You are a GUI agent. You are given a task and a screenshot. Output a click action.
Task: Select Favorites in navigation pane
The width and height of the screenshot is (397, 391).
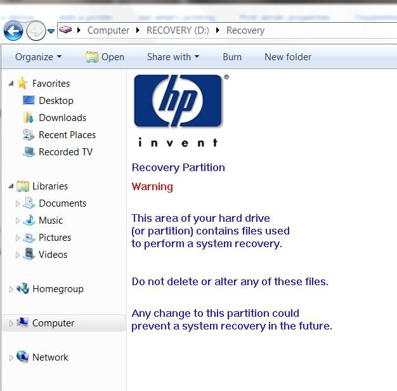51,84
